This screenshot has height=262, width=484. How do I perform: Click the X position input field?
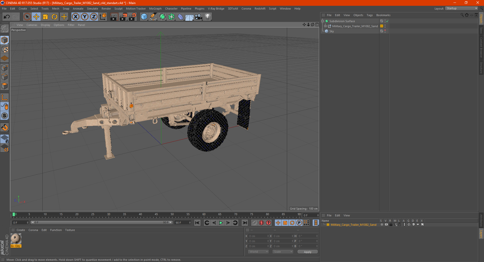tap(259, 236)
